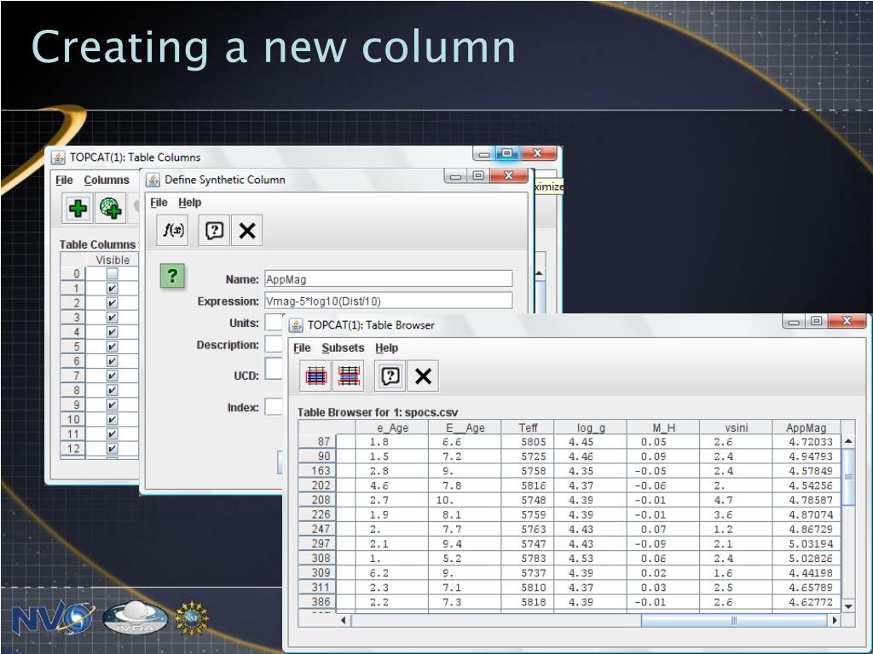The image size is (873, 654).
Task: Click the Teff column header
Action: pos(527,427)
